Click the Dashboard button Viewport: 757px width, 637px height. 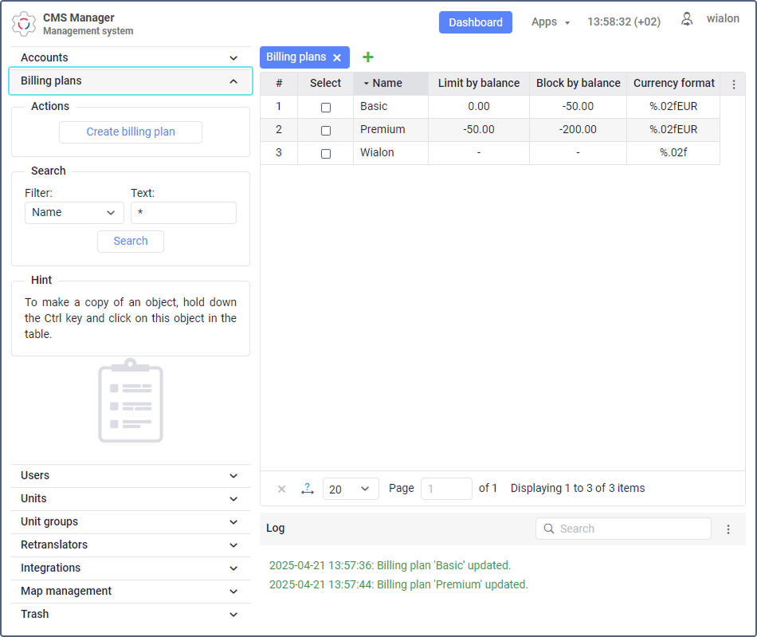[x=475, y=22]
